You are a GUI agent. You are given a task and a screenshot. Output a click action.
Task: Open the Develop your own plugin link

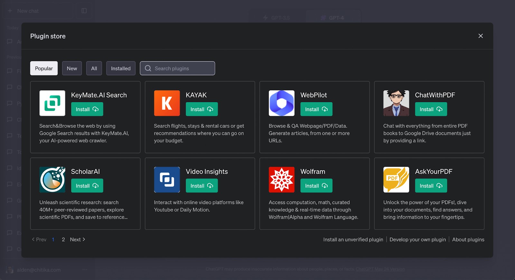click(x=417, y=240)
